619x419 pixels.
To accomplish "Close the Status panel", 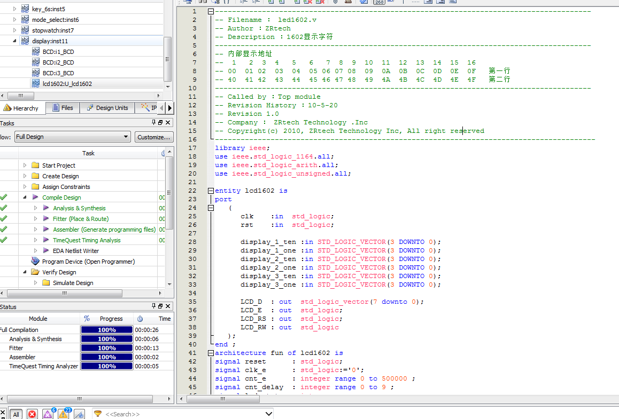I will click(x=168, y=306).
